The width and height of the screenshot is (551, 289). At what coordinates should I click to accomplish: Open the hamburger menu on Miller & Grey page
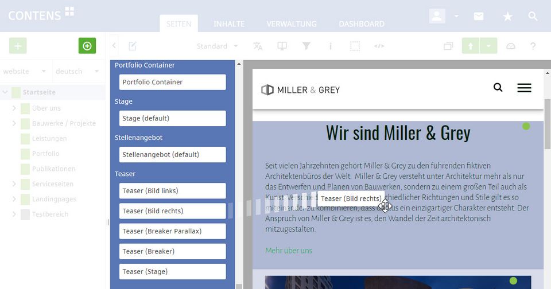[523, 88]
